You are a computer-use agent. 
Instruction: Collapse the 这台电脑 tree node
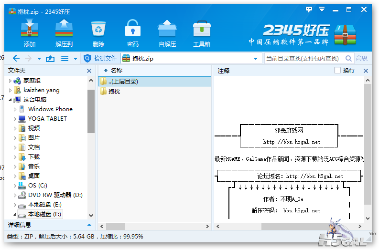click(10, 100)
